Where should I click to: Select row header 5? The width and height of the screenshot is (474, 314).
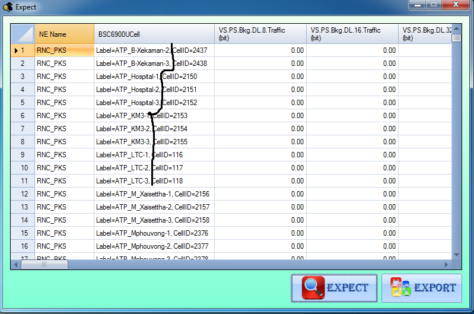pos(23,103)
